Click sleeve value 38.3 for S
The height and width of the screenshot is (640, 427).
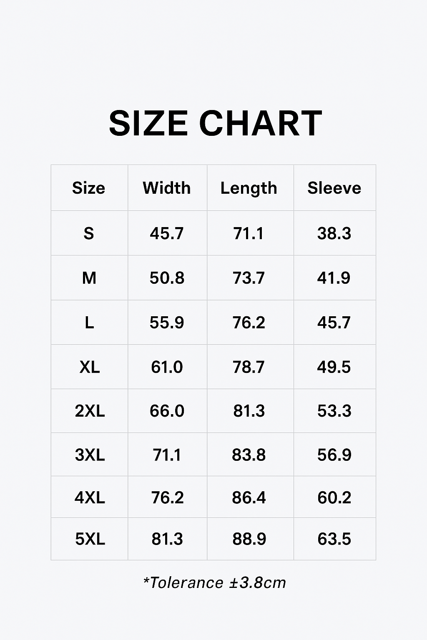(334, 233)
